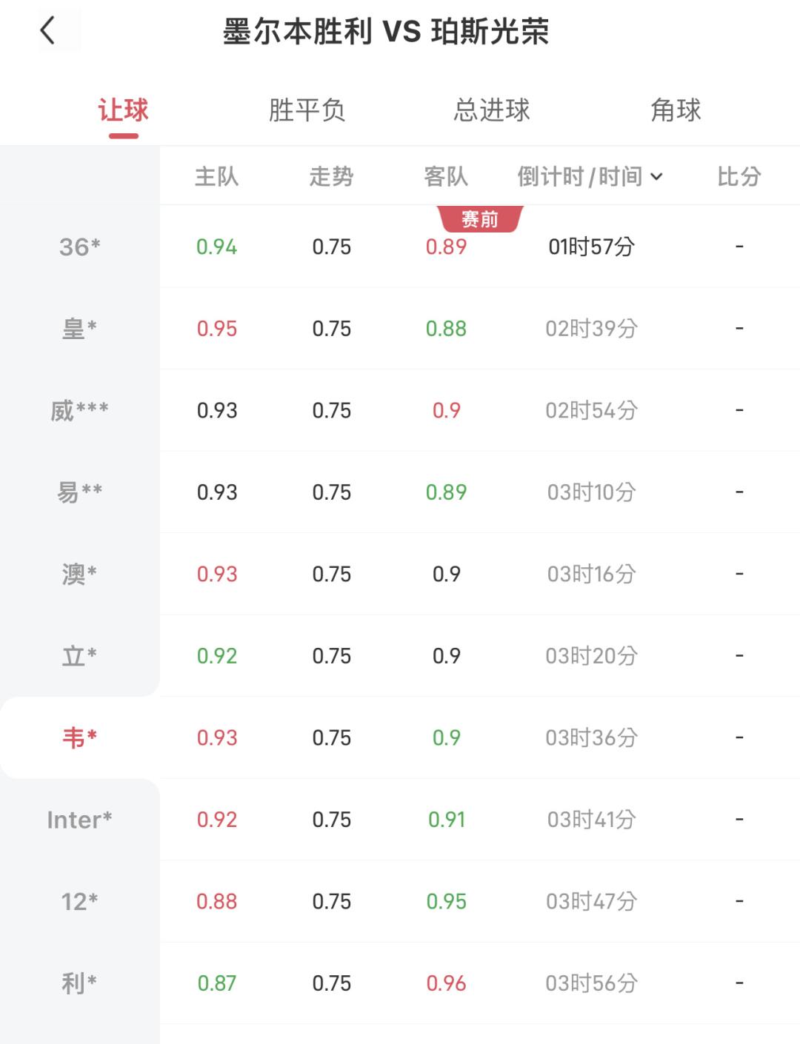The height and width of the screenshot is (1044, 800).
Task: Tap home odds 0.94 in 36* row
Action: tap(216, 247)
